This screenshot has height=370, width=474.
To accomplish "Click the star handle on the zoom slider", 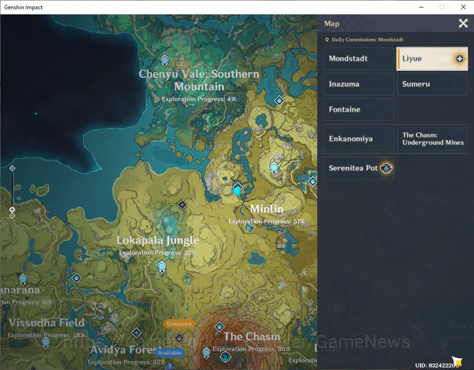I will pos(12,210).
